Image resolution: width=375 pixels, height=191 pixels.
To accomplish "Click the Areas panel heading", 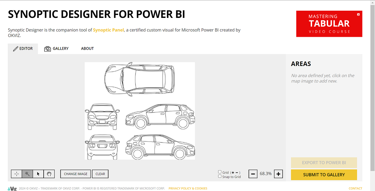I will [301, 64].
